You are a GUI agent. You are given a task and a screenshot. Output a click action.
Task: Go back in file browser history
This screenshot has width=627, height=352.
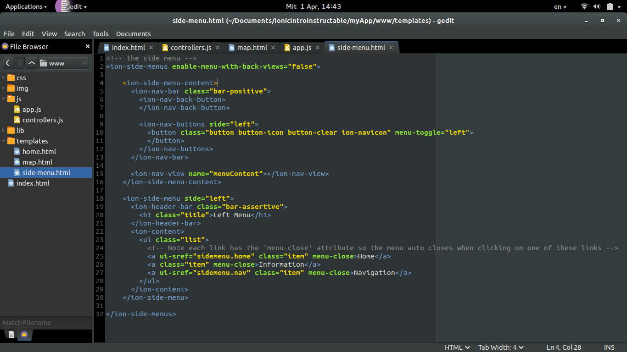pyautogui.click(x=8, y=63)
